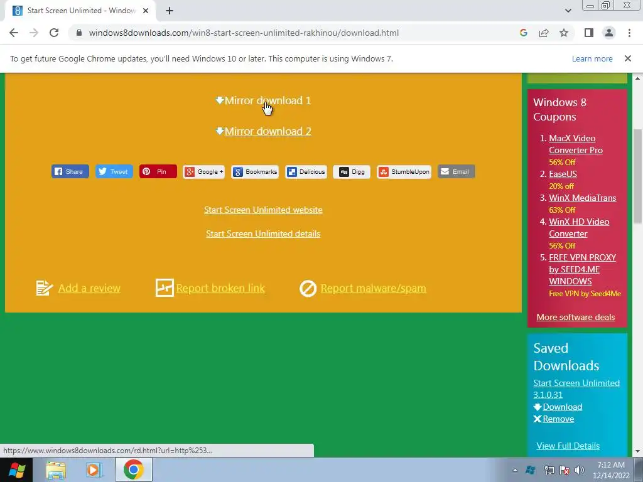The image size is (643, 482).
Task: Click the browser forward arrow
Action: click(x=34, y=33)
